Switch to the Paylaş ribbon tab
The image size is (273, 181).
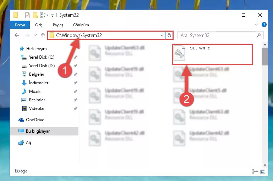(x=58, y=25)
